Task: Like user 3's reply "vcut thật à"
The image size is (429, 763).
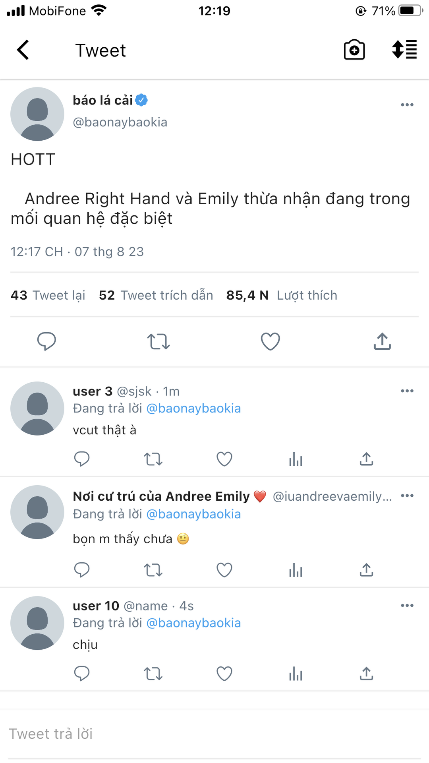Action: (x=224, y=459)
